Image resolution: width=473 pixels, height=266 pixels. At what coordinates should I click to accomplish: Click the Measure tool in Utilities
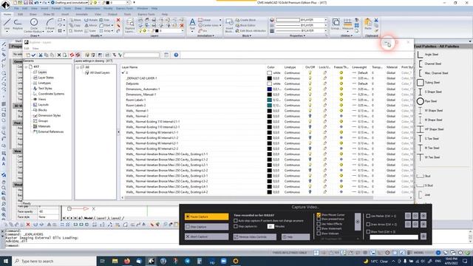pos(347,24)
